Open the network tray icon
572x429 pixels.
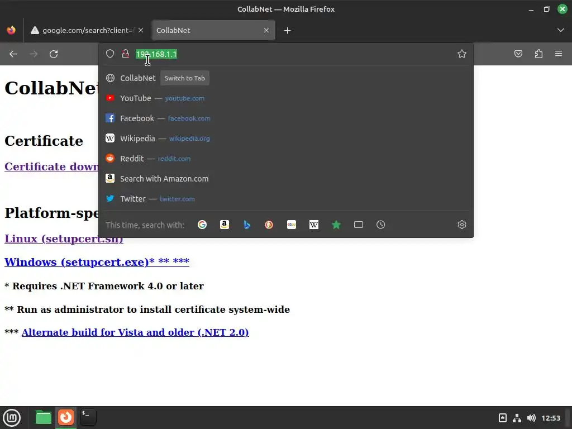point(517,418)
